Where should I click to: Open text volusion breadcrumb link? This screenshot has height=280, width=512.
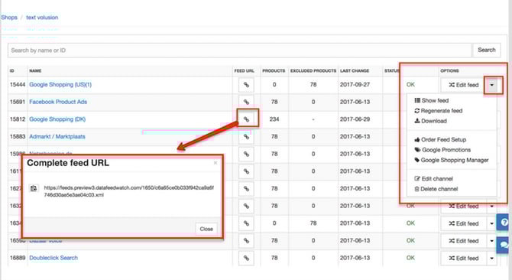click(42, 18)
